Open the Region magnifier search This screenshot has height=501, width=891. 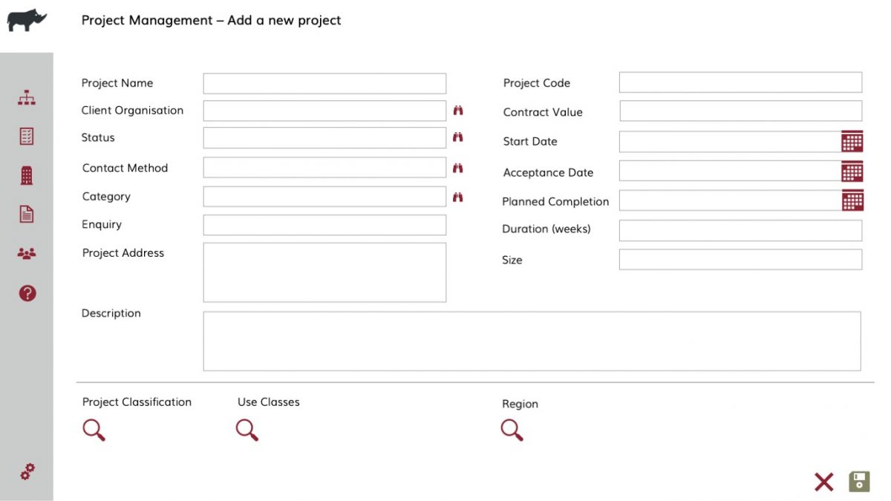[510, 429]
